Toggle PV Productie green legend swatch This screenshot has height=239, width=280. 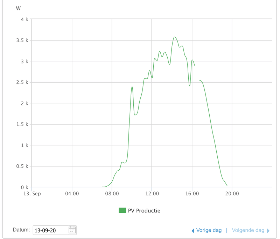(x=122, y=210)
